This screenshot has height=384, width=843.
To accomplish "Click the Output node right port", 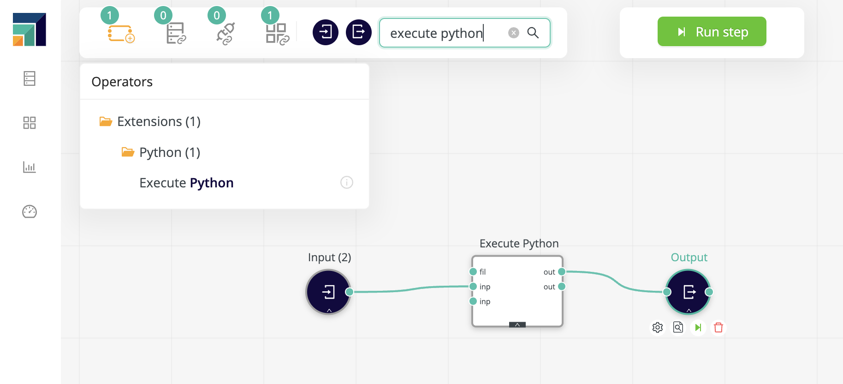I will pos(709,292).
